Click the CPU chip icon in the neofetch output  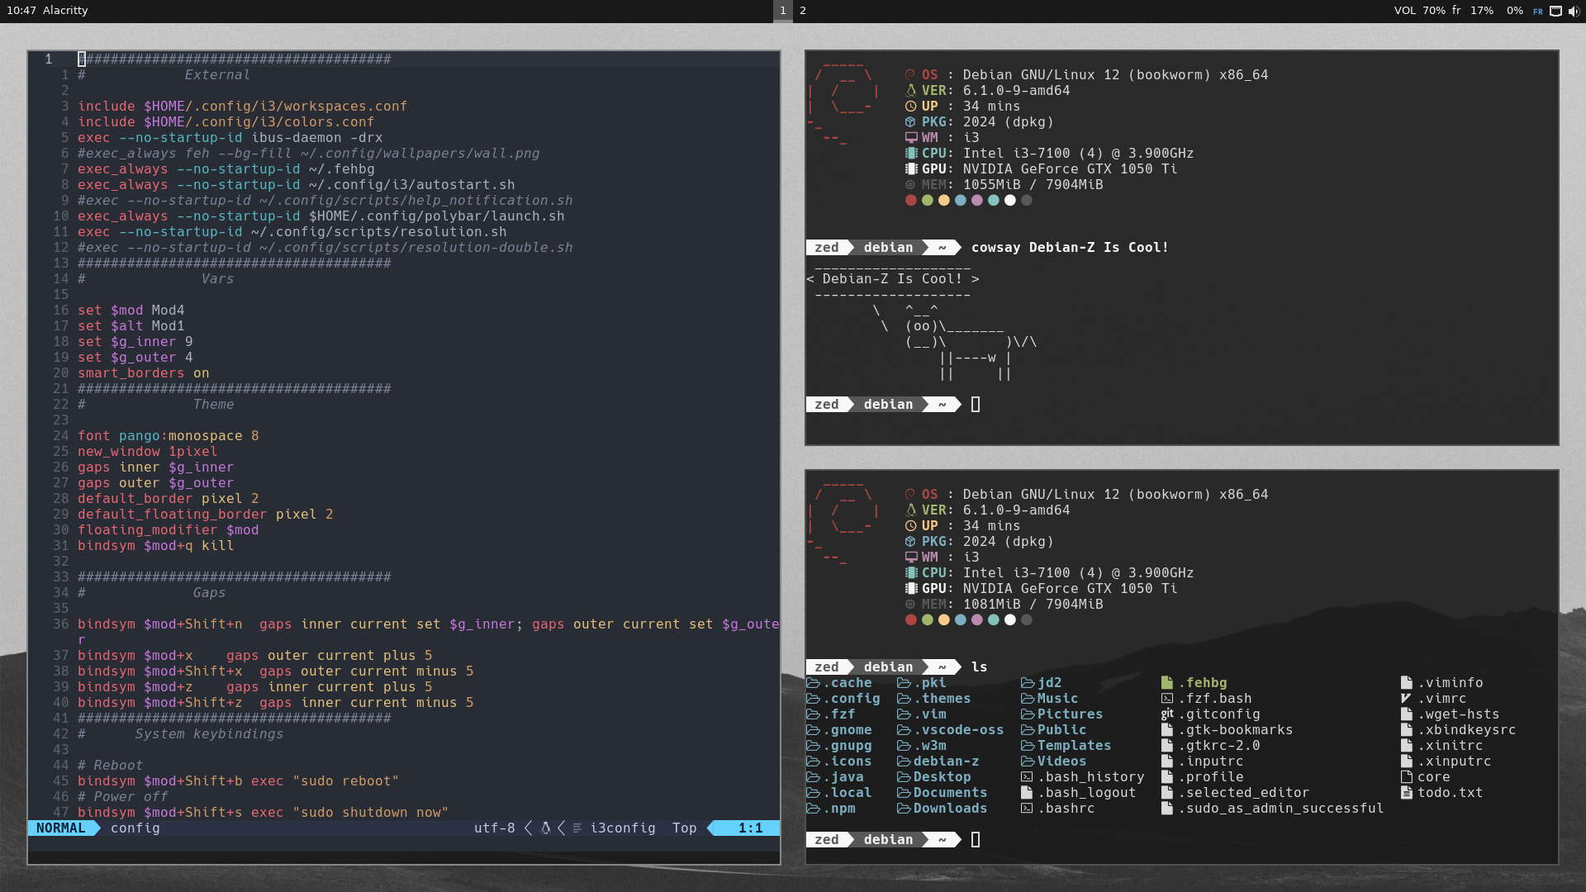[912, 153]
